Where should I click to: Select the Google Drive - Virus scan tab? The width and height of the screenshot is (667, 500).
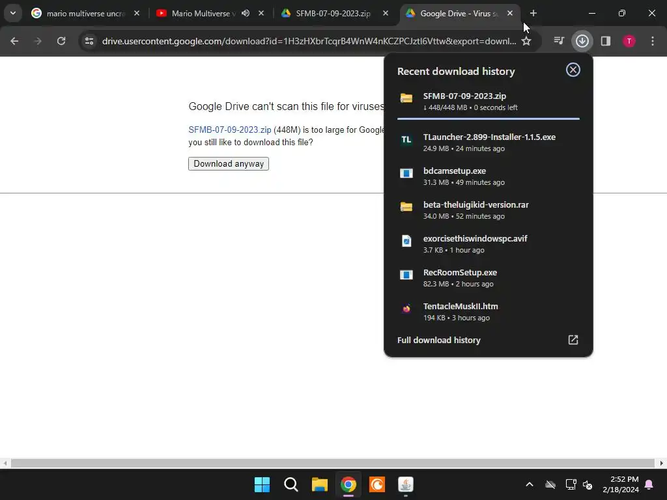pyautogui.click(x=459, y=14)
